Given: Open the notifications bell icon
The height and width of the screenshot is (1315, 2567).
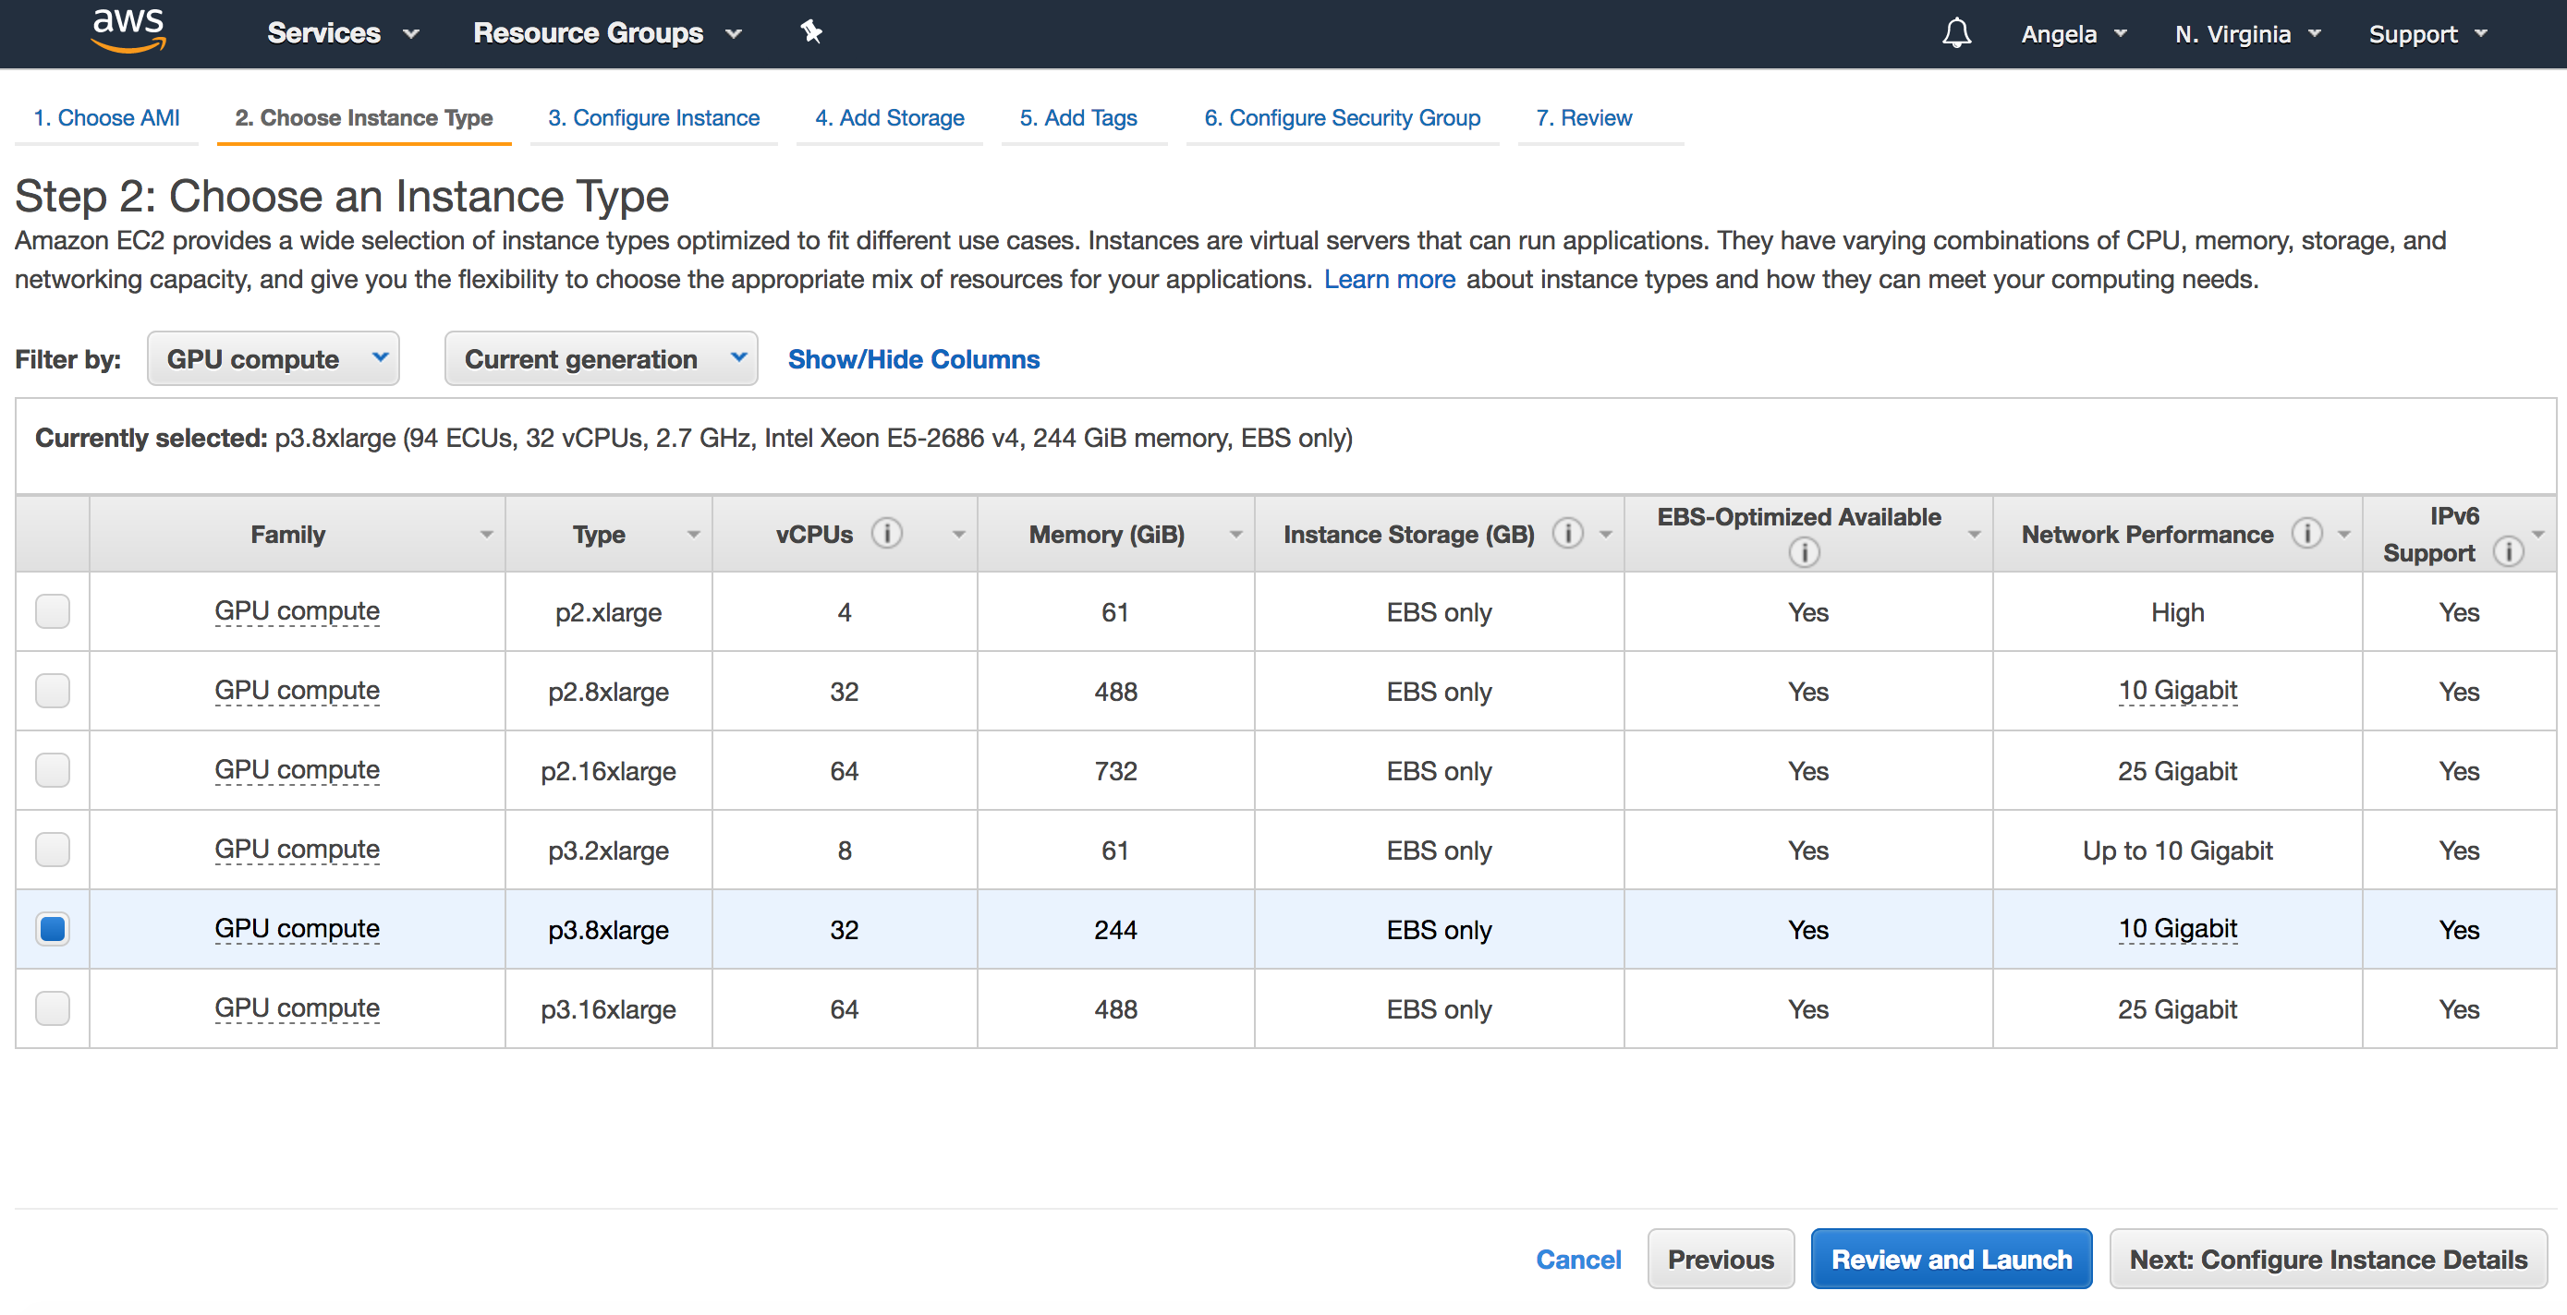Looking at the screenshot, I should (1956, 33).
